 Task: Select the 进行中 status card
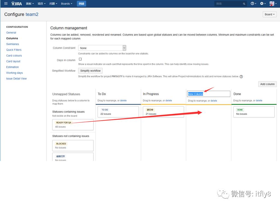[x=163, y=112]
